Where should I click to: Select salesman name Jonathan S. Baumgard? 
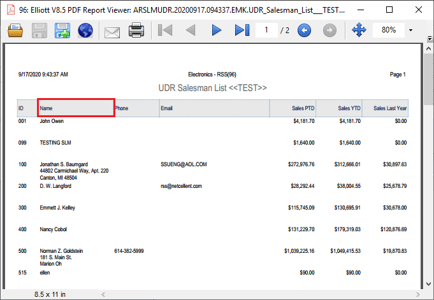click(x=64, y=164)
